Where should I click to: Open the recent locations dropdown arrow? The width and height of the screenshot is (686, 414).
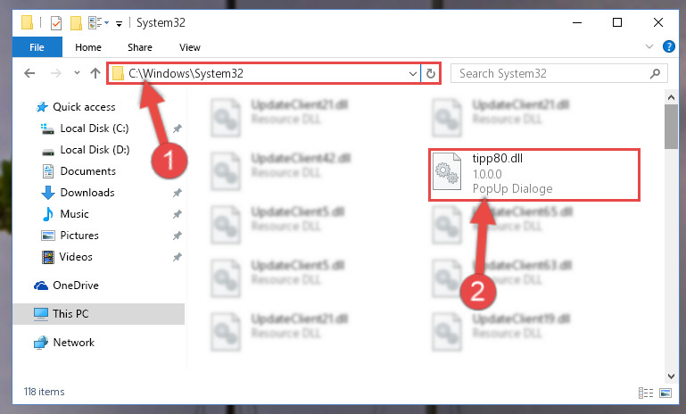[x=77, y=72]
